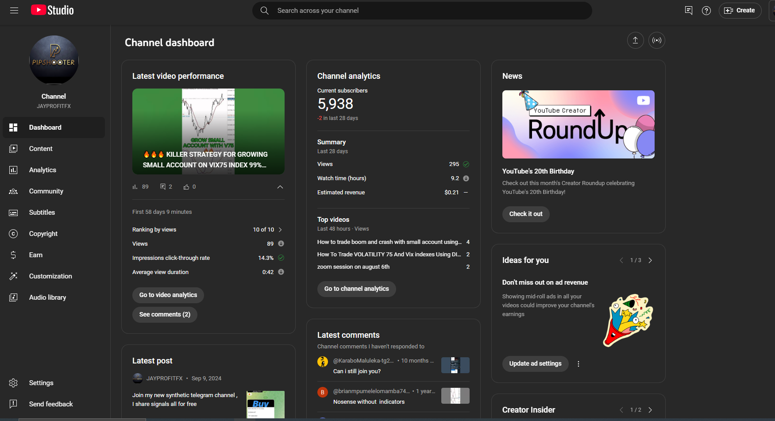Click video thumbnail beside brianmpumelelomamba comment
Viewport: 775px width, 421px height.
(455, 396)
